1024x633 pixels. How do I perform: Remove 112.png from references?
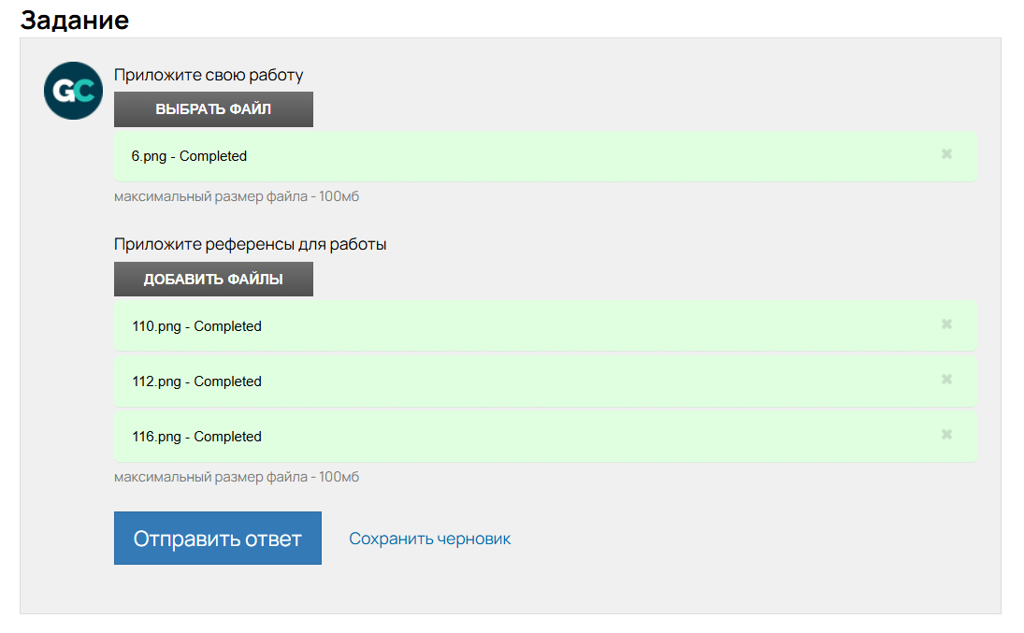click(x=946, y=380)
